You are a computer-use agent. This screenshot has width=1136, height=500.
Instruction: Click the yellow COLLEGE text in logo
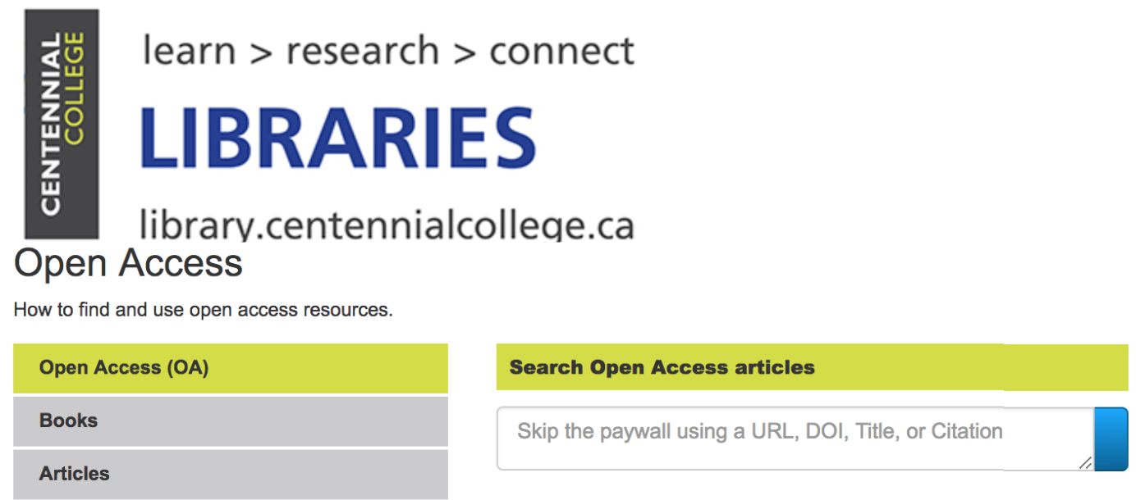point(74,89)
